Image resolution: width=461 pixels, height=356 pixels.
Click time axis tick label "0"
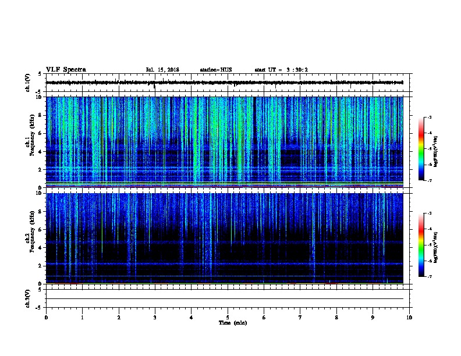(x=46, y=318)
